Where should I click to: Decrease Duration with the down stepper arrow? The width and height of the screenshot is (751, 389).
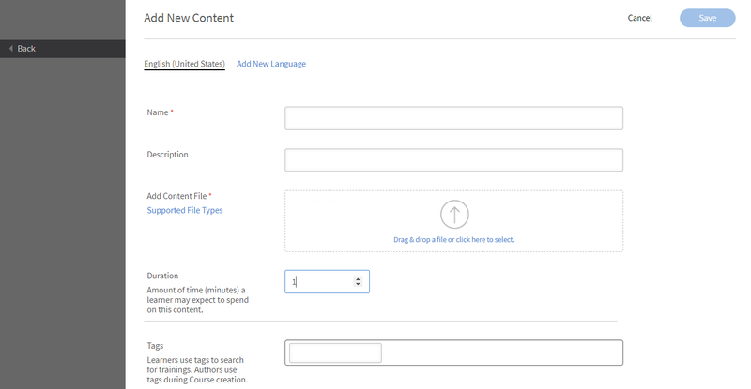[358, 284]
